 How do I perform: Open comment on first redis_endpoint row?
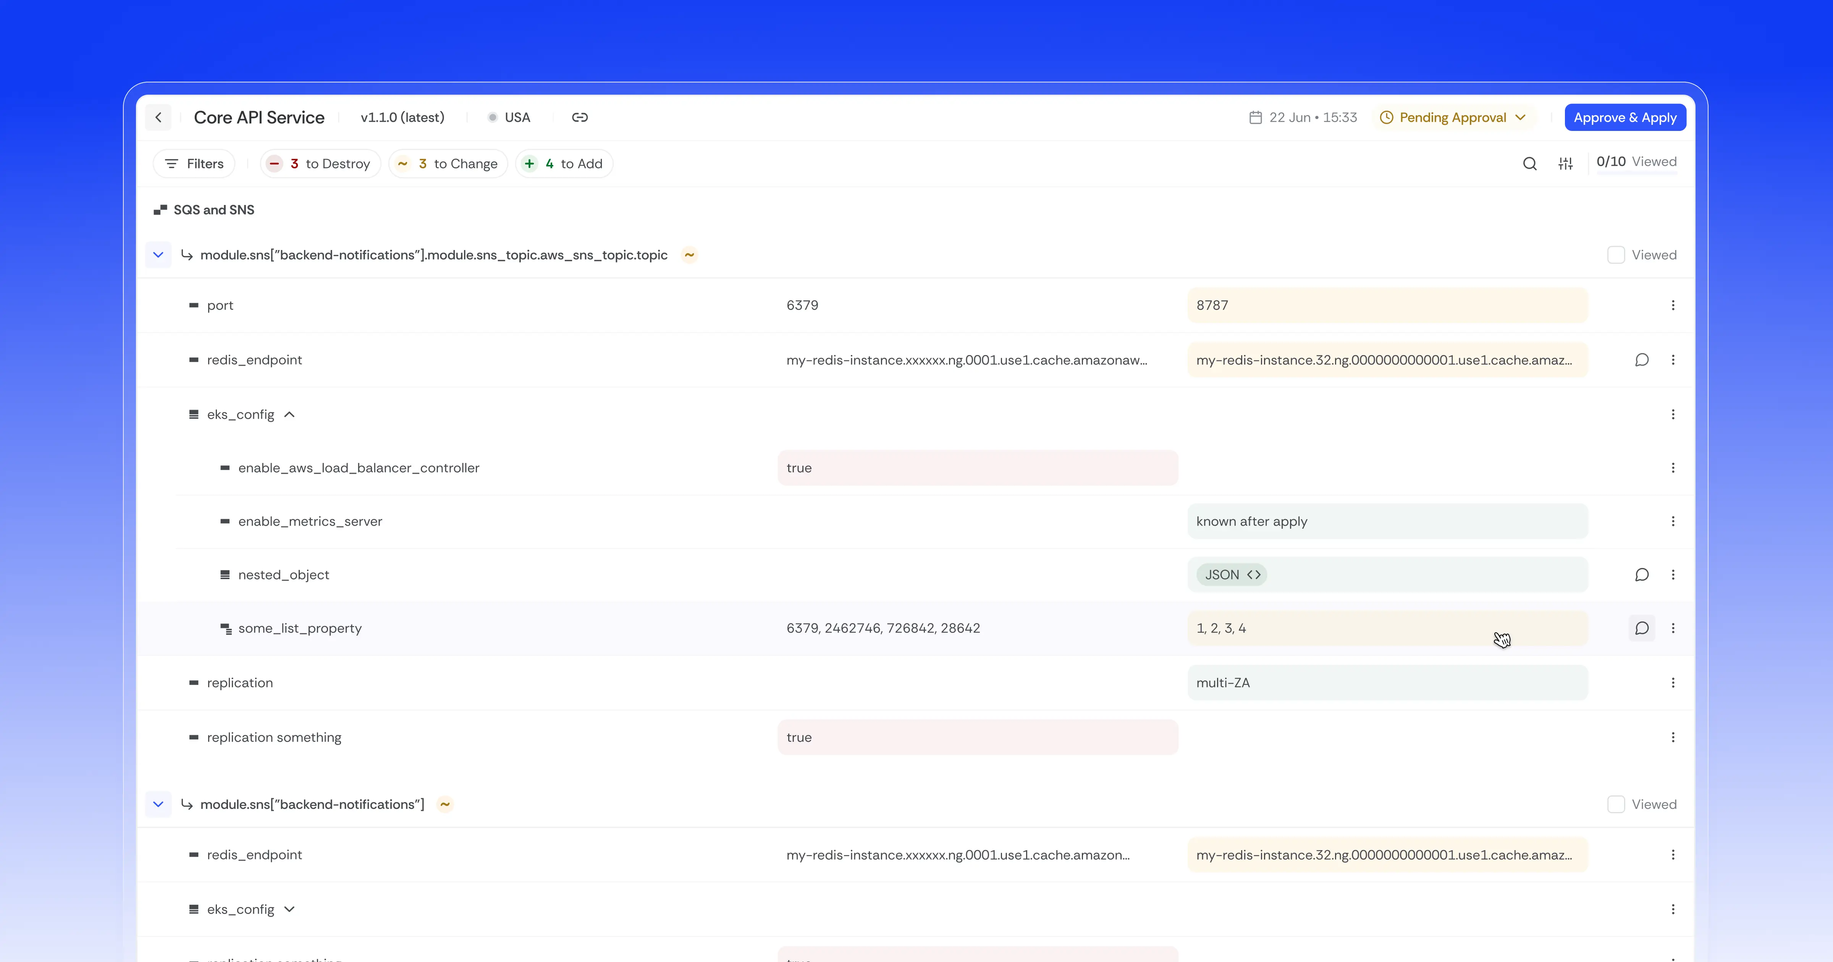[1642, 360]
